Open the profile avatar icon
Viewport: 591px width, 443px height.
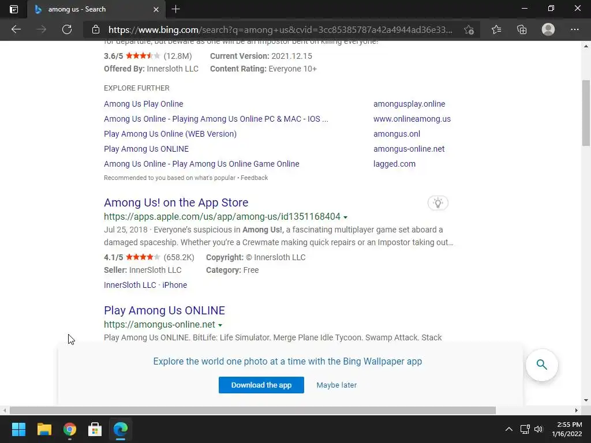(x=548, y=29)
